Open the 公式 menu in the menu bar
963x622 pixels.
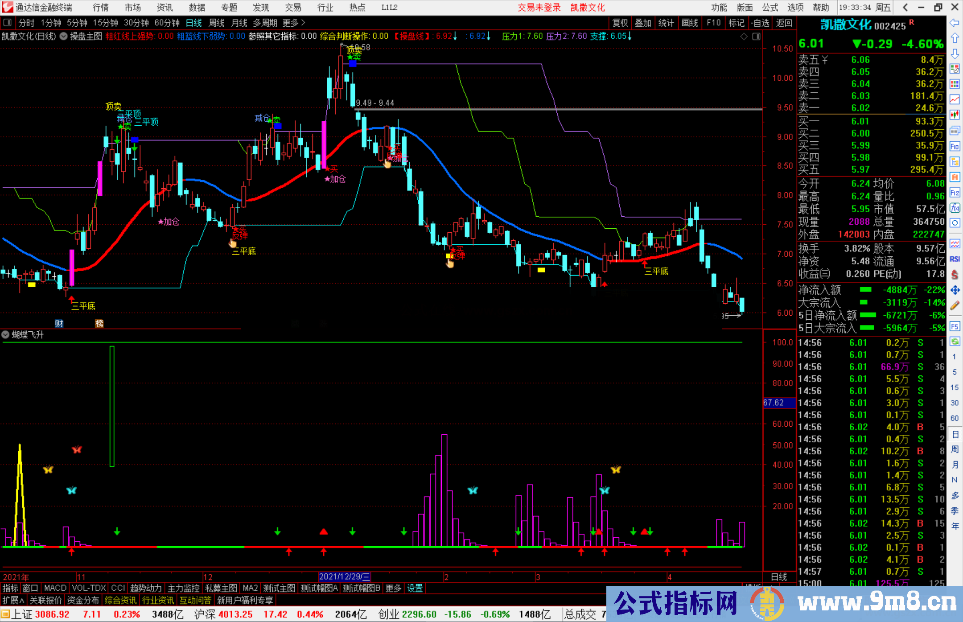click(x=769, y=8)
